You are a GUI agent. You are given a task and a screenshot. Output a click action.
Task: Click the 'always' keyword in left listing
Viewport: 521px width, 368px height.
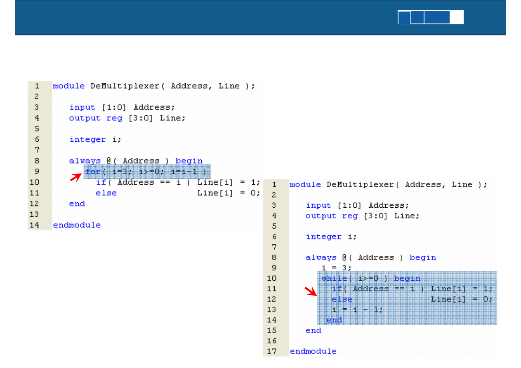pyautogui.click(x=85, y=161)
